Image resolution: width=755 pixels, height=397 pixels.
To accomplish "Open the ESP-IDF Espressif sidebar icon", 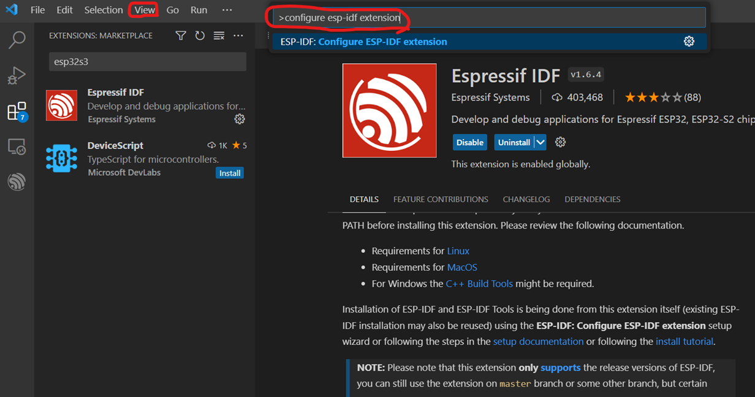I will [17, 182].
